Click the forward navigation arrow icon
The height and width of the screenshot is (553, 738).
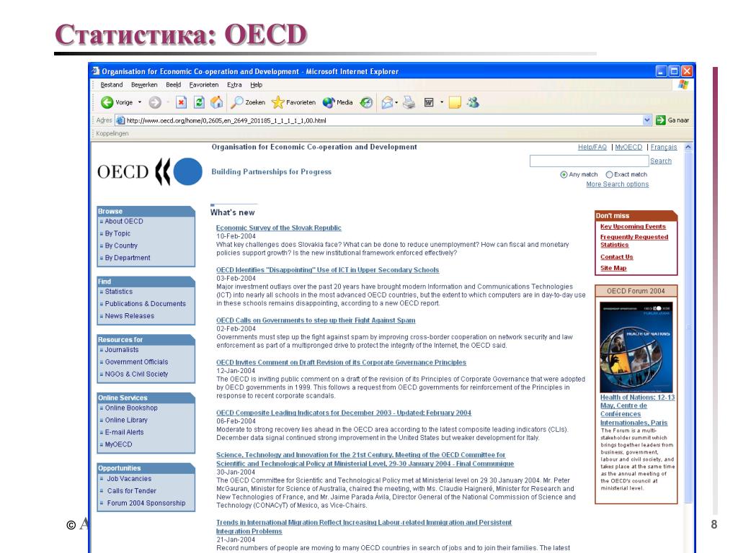pyautogui.click(x=155, y=102)
